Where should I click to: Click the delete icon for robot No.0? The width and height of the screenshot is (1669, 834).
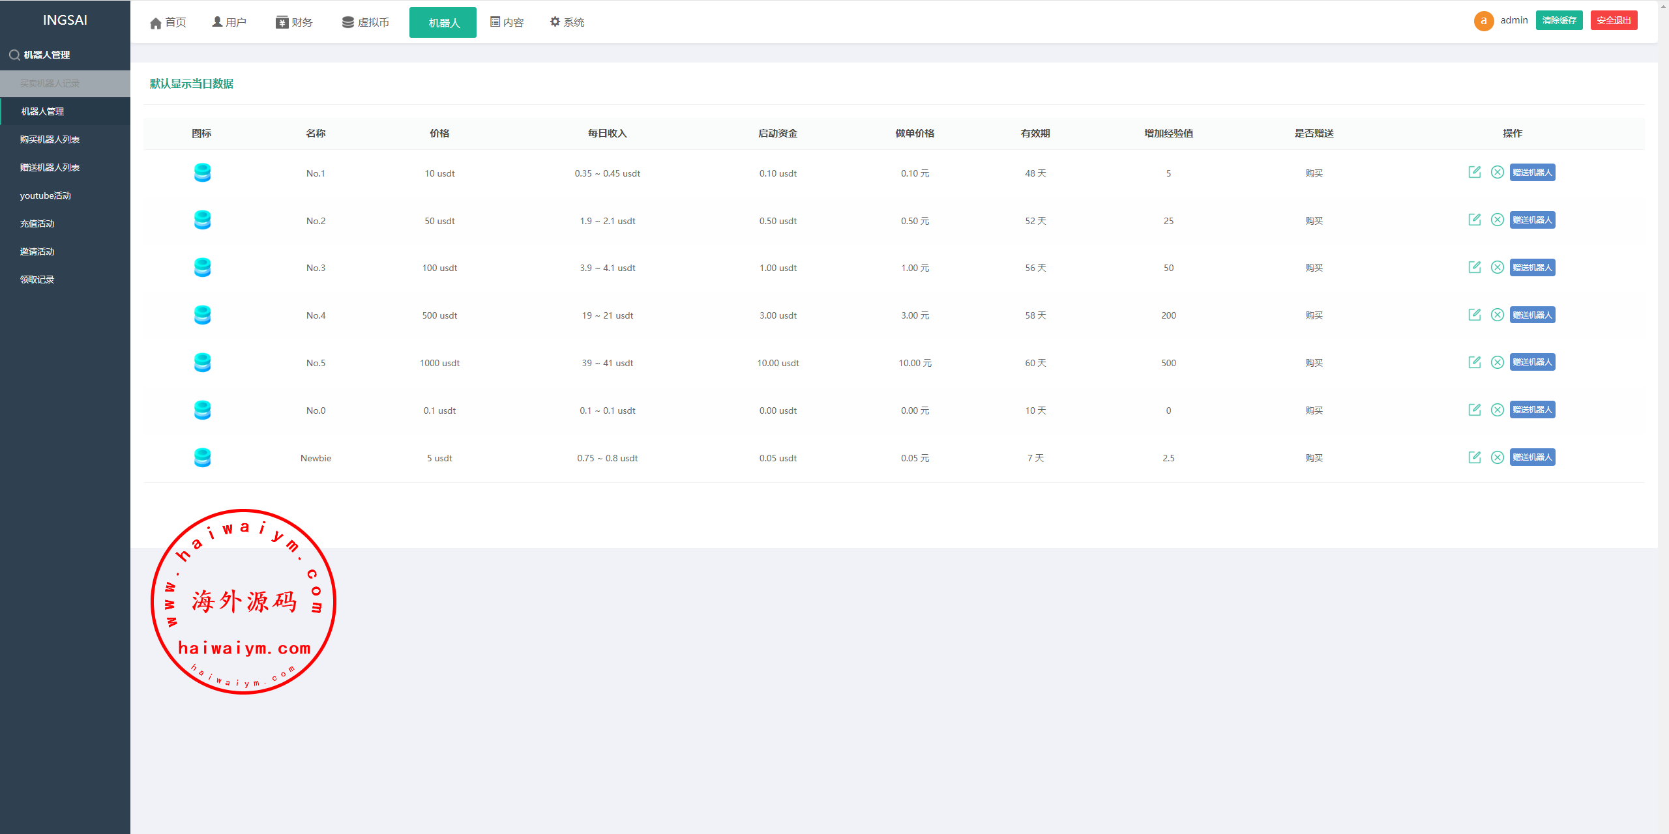(x=1498, y=410)
